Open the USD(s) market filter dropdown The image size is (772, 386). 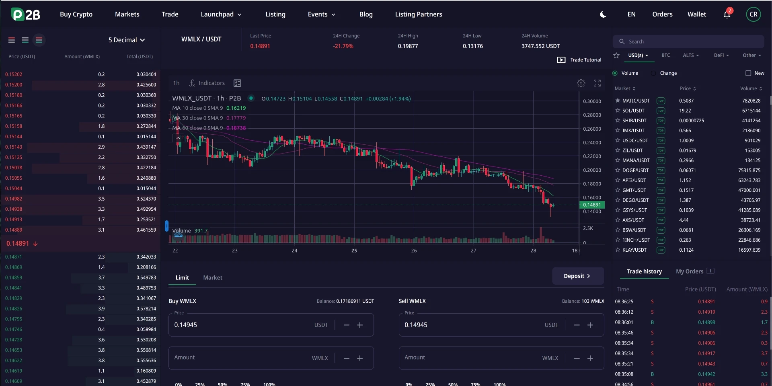(638, 55)
